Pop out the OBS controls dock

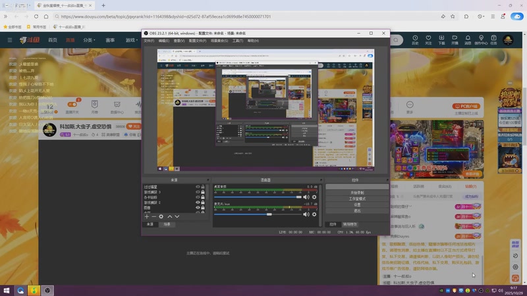tap(387, 180)
